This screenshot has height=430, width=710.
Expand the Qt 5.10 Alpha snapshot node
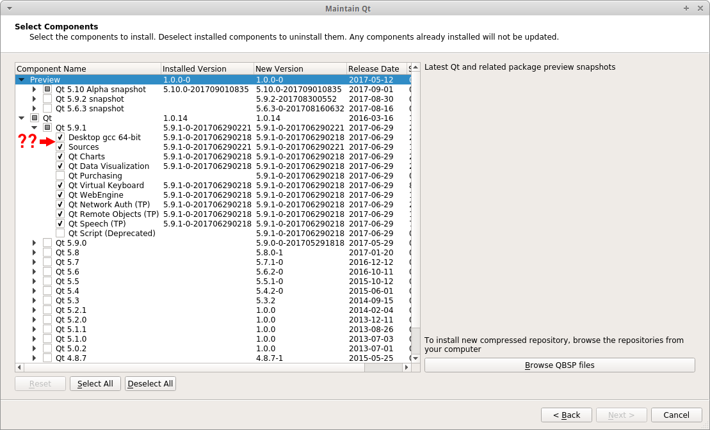click(x=35, y=89)
